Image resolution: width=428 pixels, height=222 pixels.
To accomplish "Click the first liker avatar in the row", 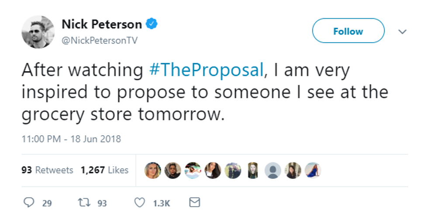I will pos(152,170).
